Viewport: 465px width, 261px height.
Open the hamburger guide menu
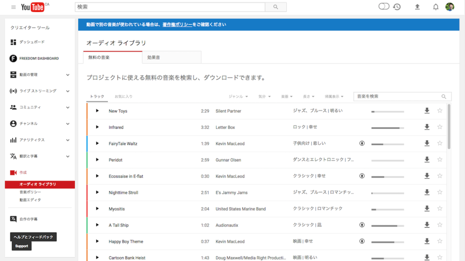click(x=13, y=7)
